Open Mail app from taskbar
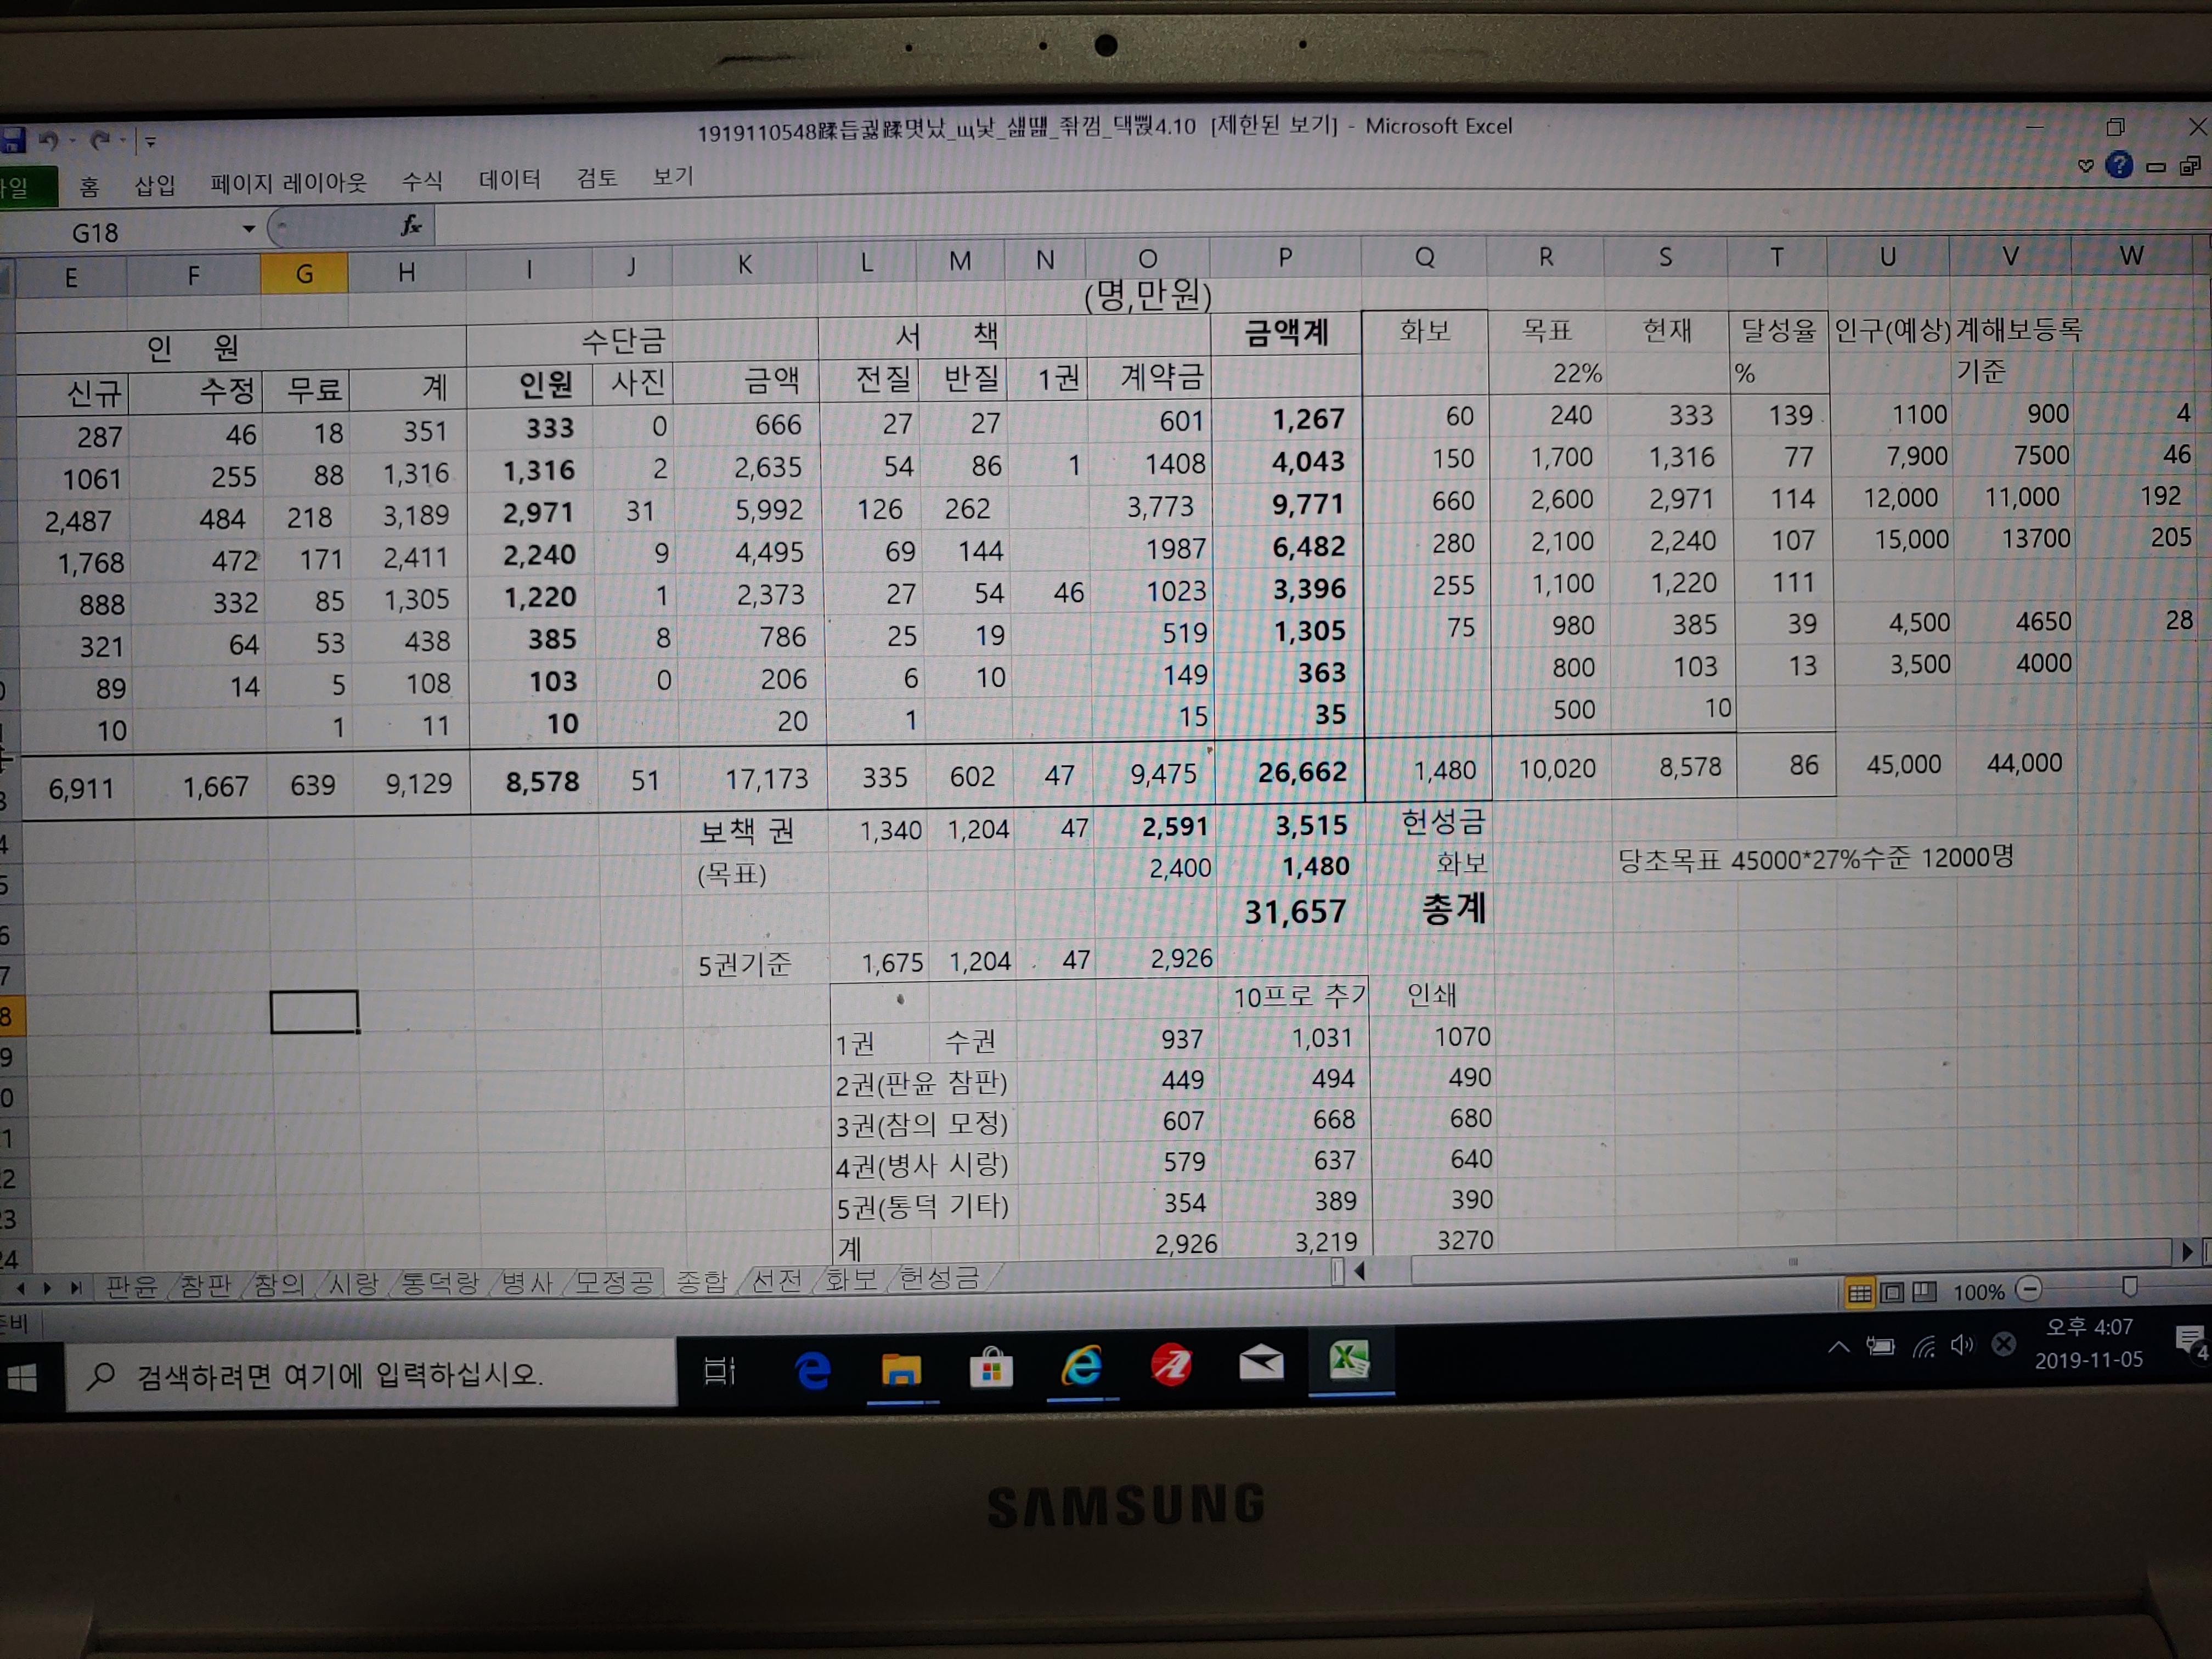This screenshot has width=2212, height=1659. (x=1261, y=1362)
